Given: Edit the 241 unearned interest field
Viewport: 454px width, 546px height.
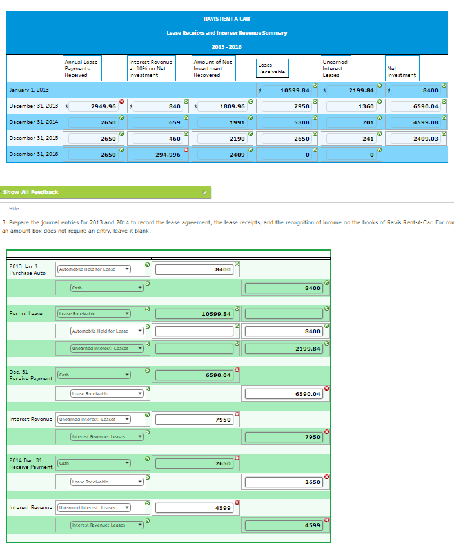Looking at the screenshot, I should pos(351,138).
